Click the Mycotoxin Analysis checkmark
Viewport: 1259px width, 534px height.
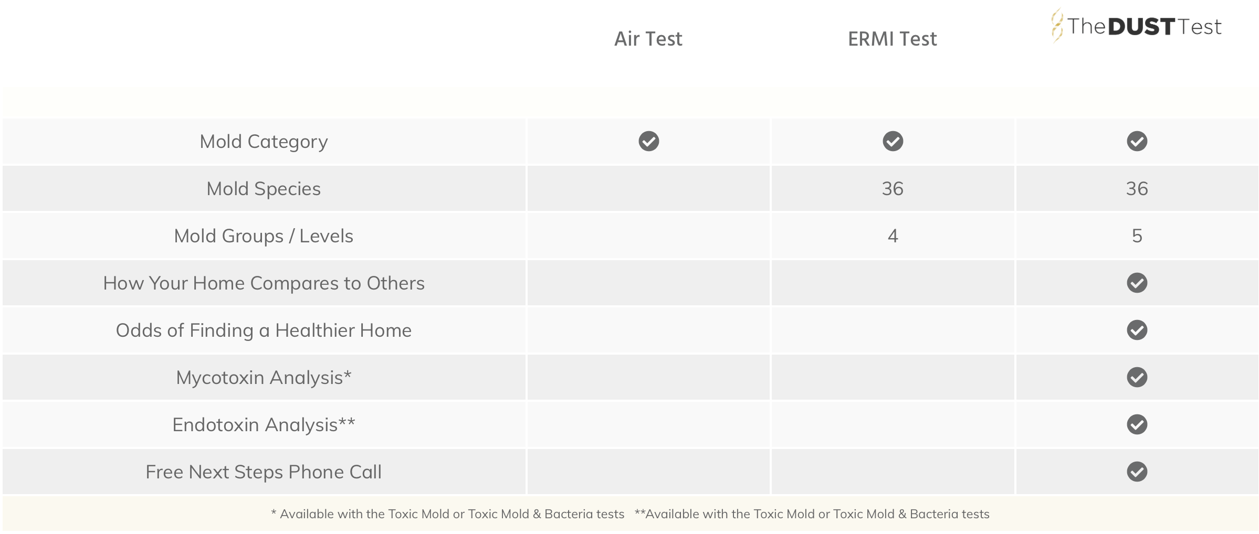(x=1137, y=377)
